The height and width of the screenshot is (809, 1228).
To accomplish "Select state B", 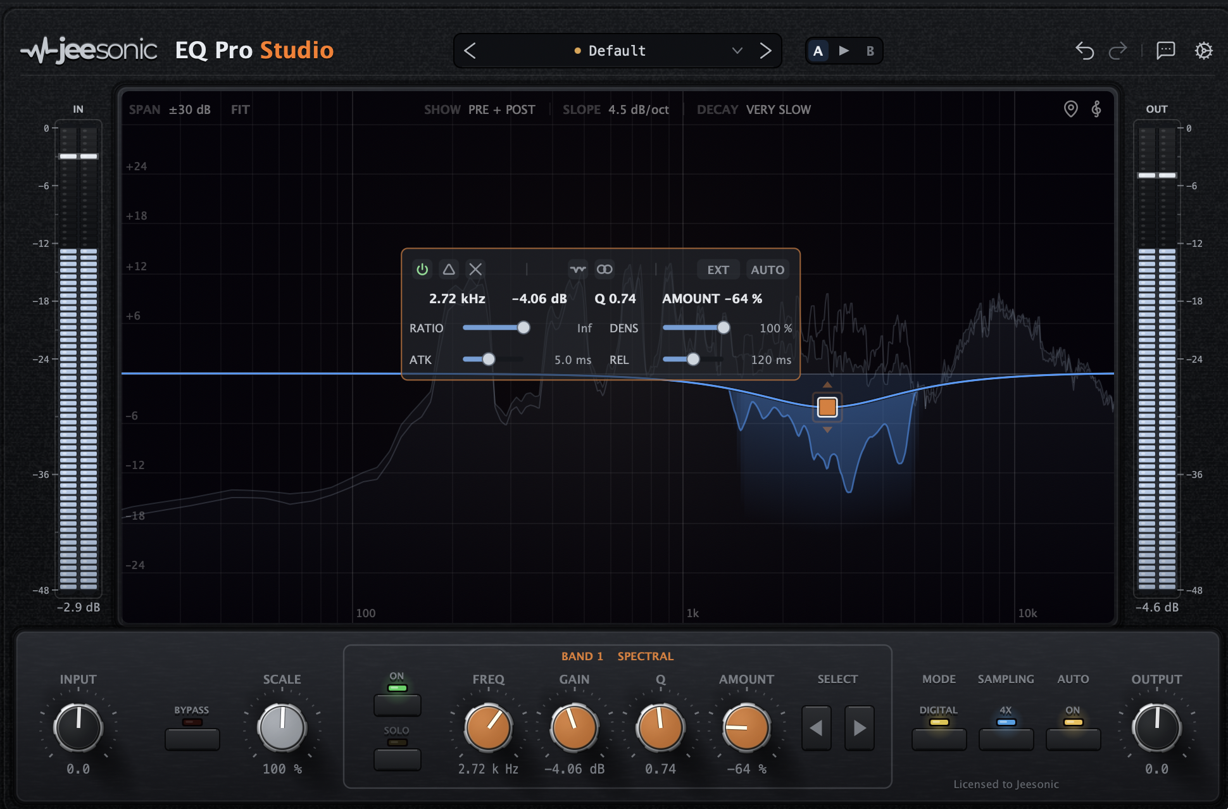I will coord(870,51).
